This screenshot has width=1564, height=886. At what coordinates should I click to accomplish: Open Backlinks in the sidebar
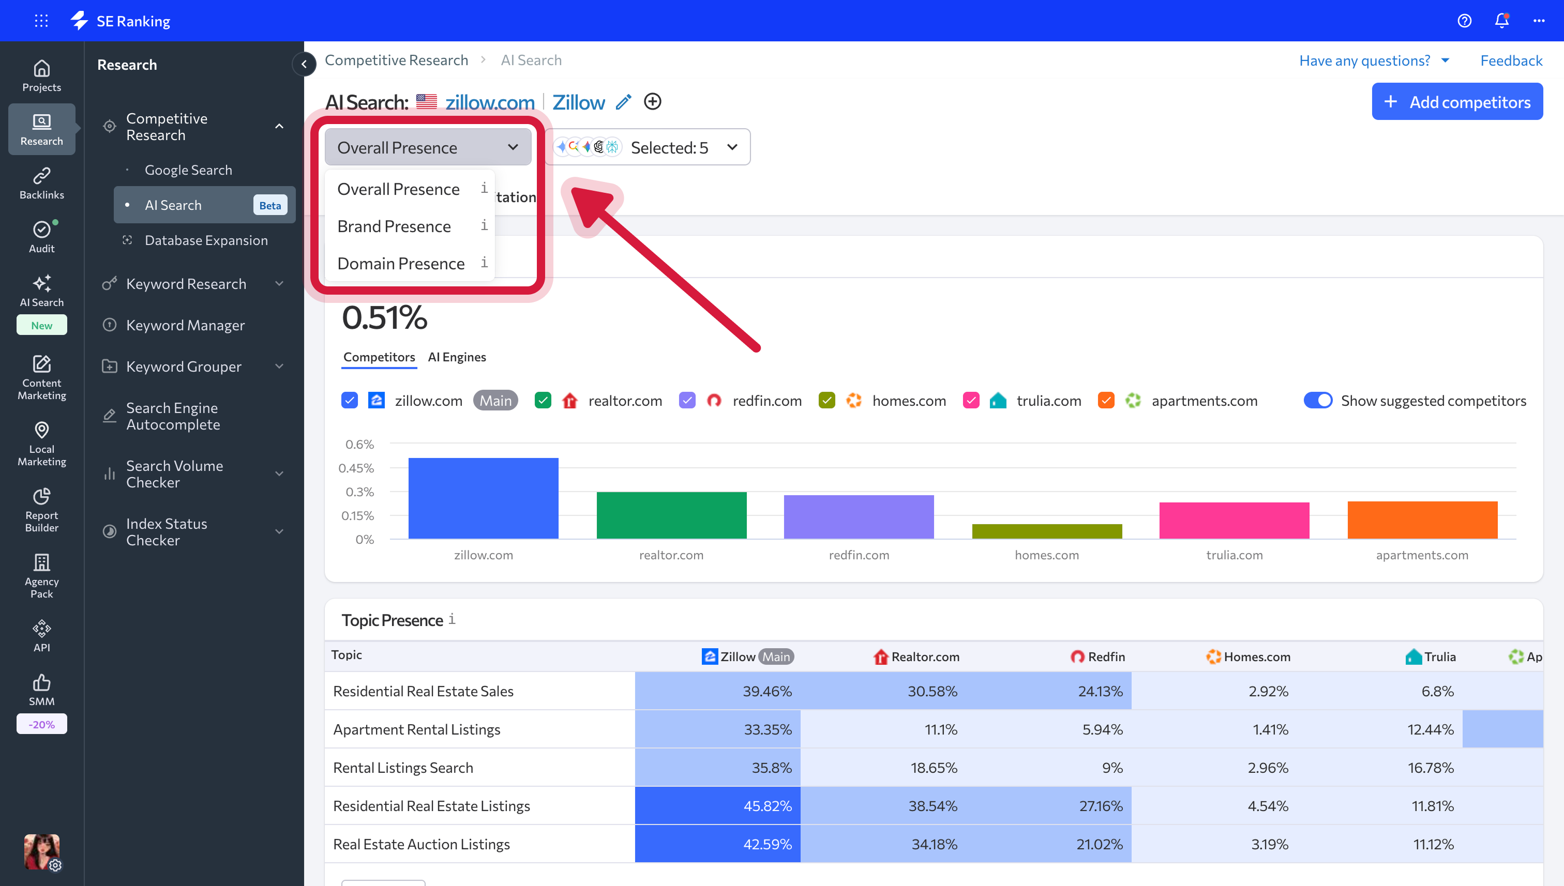[41, 182]
